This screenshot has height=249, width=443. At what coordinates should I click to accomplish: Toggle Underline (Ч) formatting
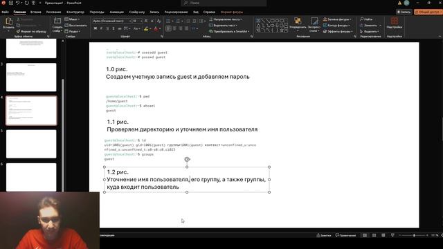pyautogui.click(x=107, y=29)
